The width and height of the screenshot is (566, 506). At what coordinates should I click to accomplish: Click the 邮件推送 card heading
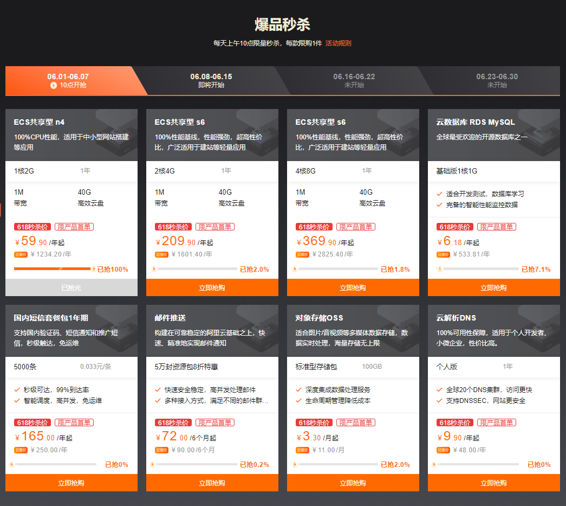(x=171, y=318)
